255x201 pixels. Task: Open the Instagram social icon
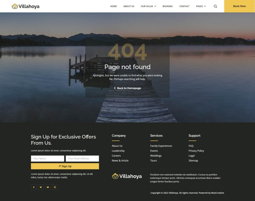(55, 187)
